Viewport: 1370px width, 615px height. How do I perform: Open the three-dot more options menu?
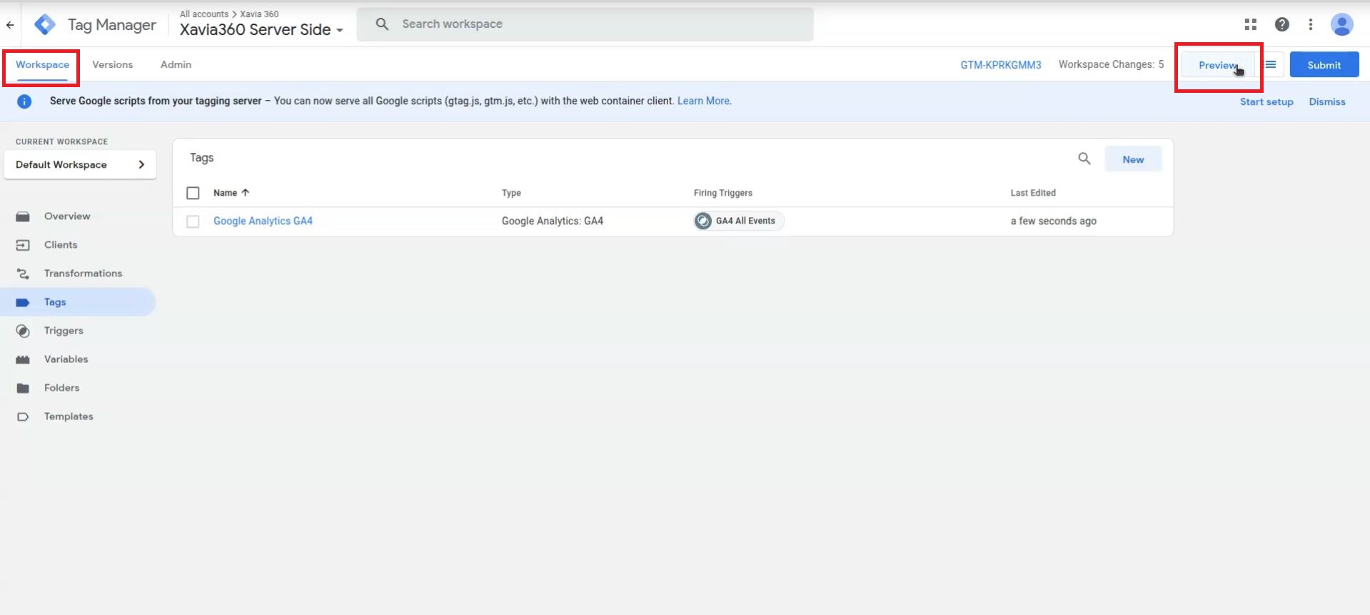pyautogui.click(x=1311, y=24)
